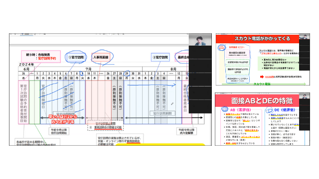Screen dimensions: 319x179
Task: Click the small webcam tile on scout slide
Action: pos(305,37)
